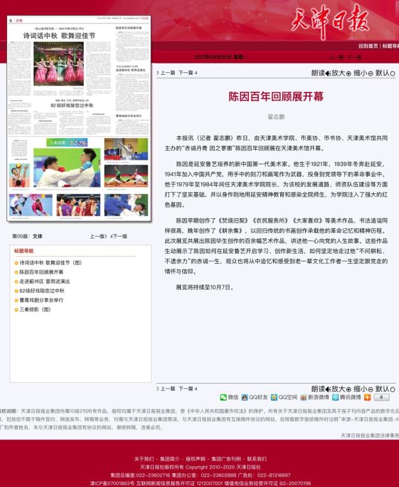Select 曹禺戏剧分享会举行 in the title list
The height and width of the screenshot is (487, 399).
pyautogui.click(x=44, y=300)
